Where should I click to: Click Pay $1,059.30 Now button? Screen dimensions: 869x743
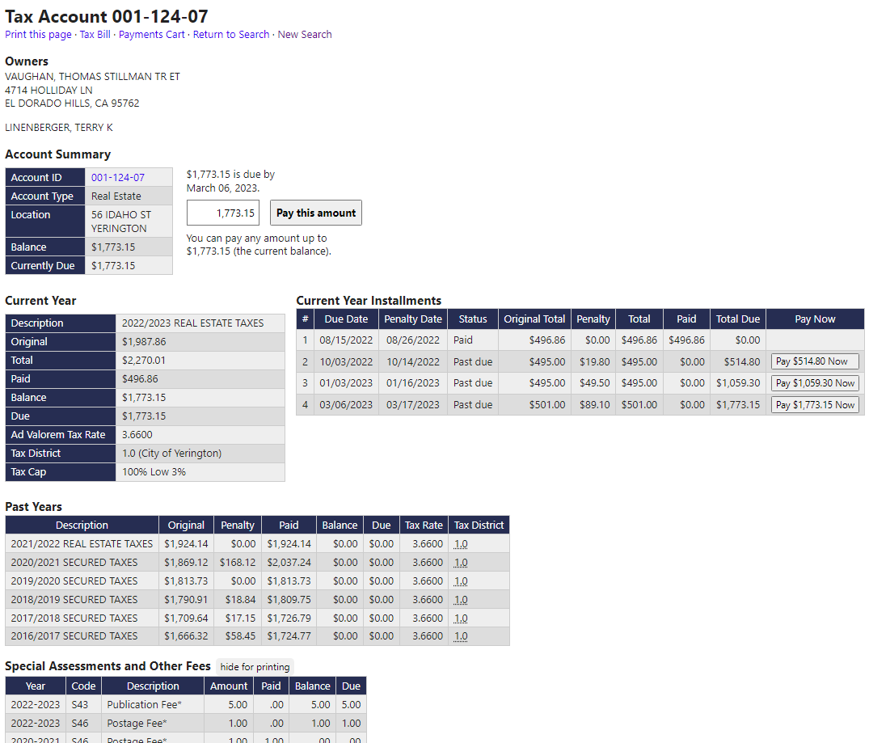point(814,383)
